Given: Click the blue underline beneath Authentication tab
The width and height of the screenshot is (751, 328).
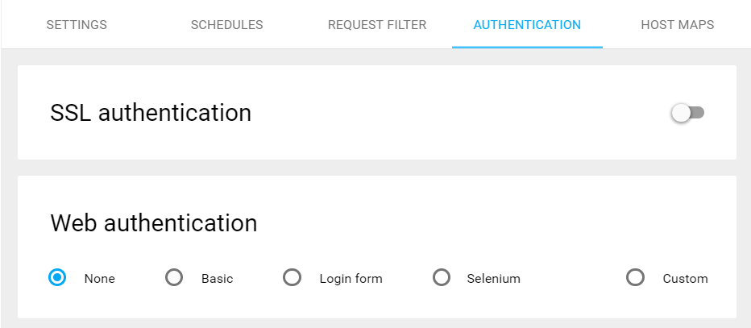Looking at the screenshot, I should pos(527,47).
